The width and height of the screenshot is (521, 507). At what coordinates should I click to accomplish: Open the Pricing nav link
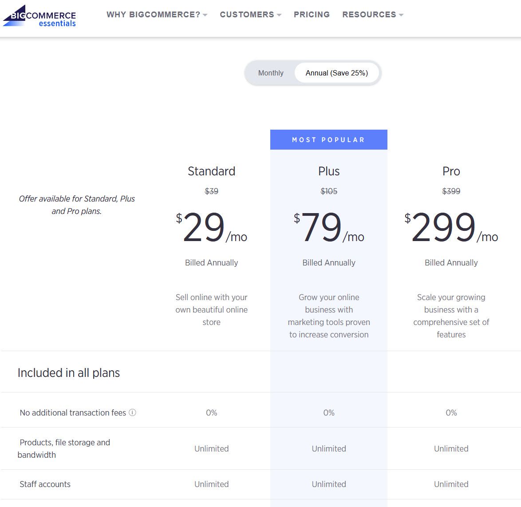click(x=312, y=15)
